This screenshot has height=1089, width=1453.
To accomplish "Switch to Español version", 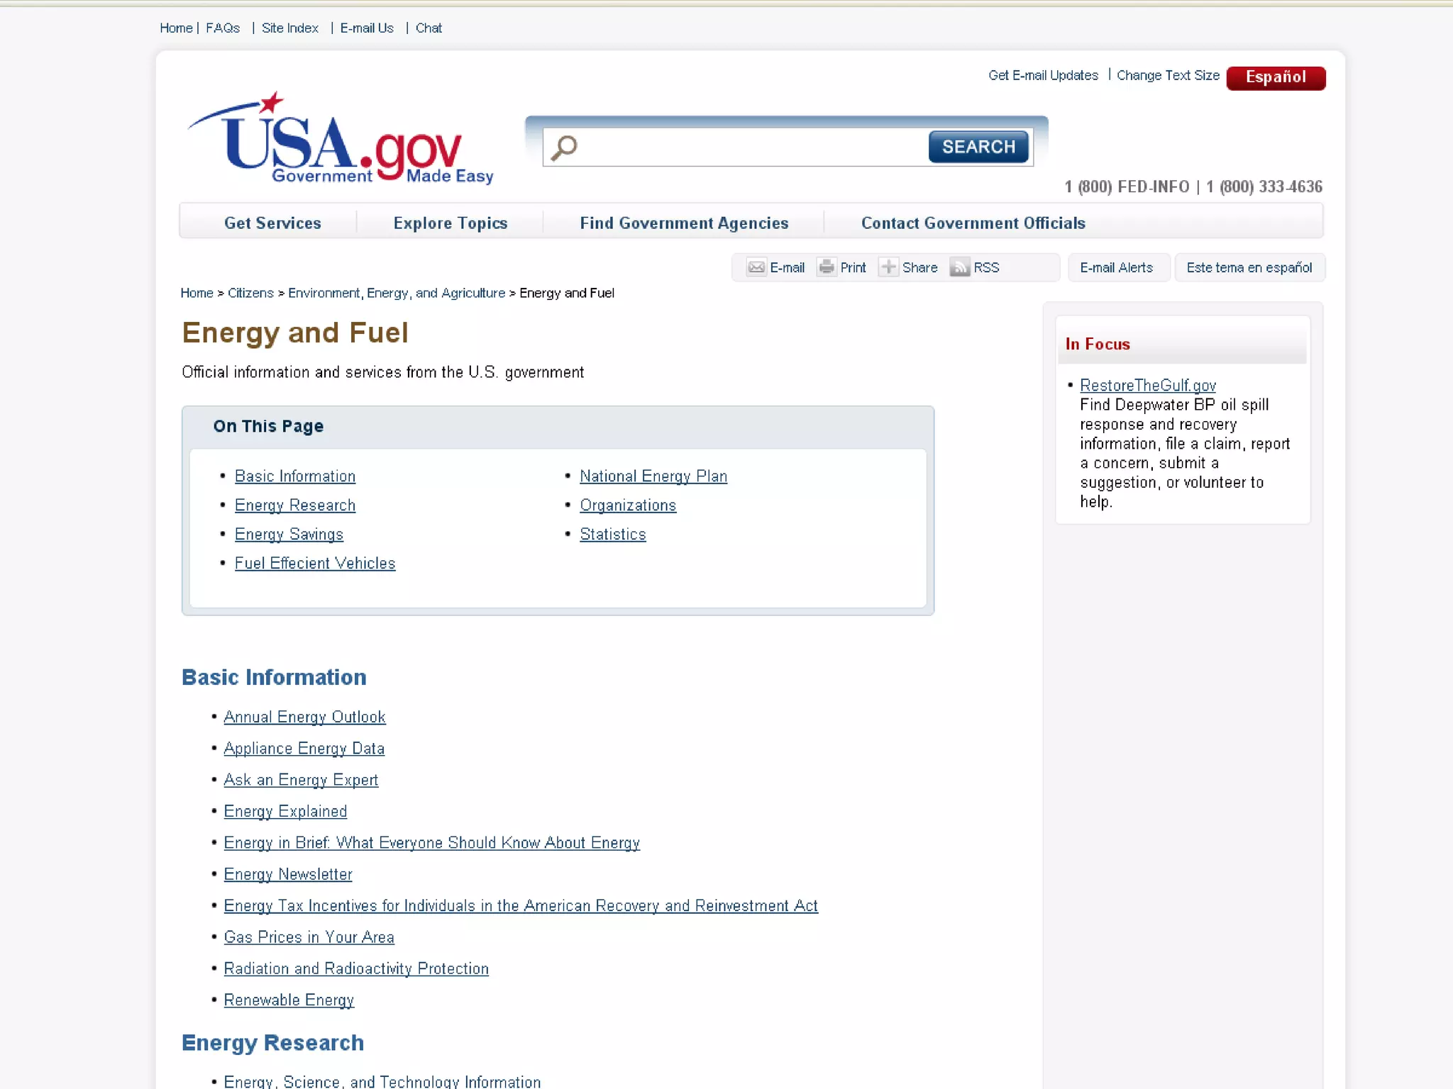I will tap(1275, 77).
